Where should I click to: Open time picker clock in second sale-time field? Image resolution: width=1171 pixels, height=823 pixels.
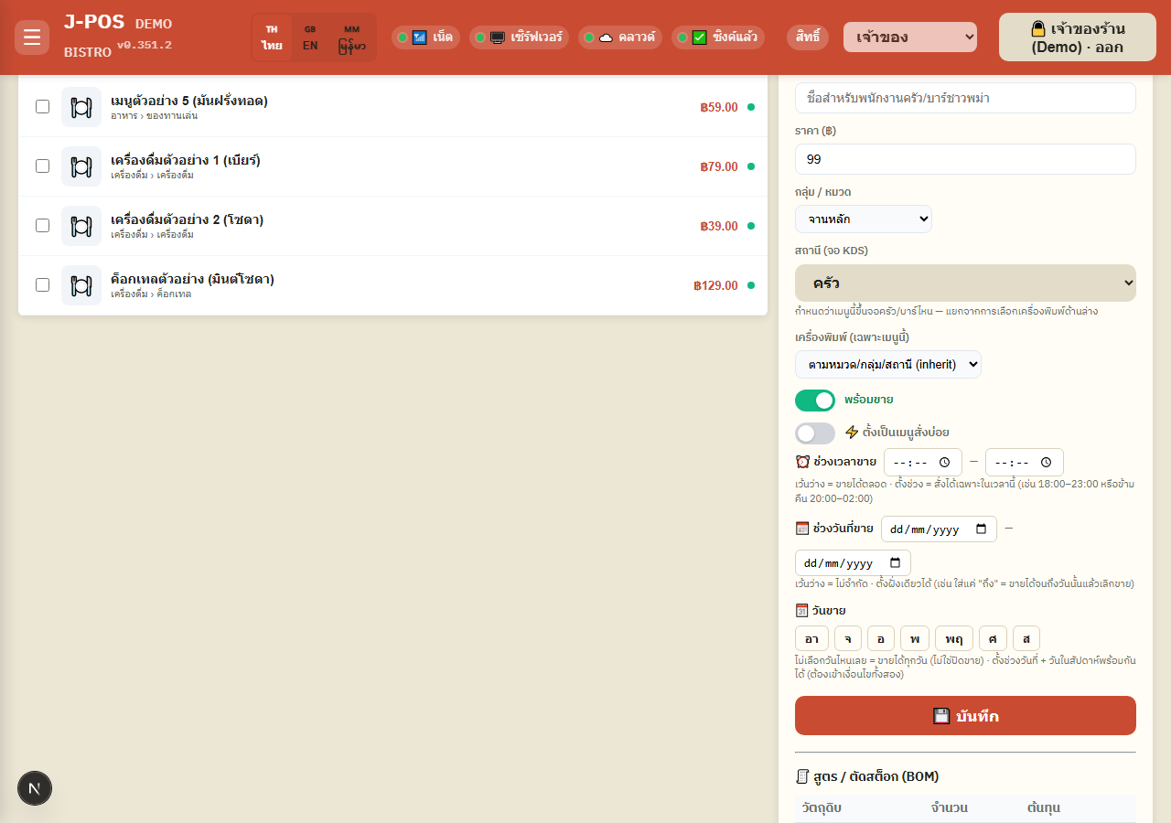coord(1047,463)
